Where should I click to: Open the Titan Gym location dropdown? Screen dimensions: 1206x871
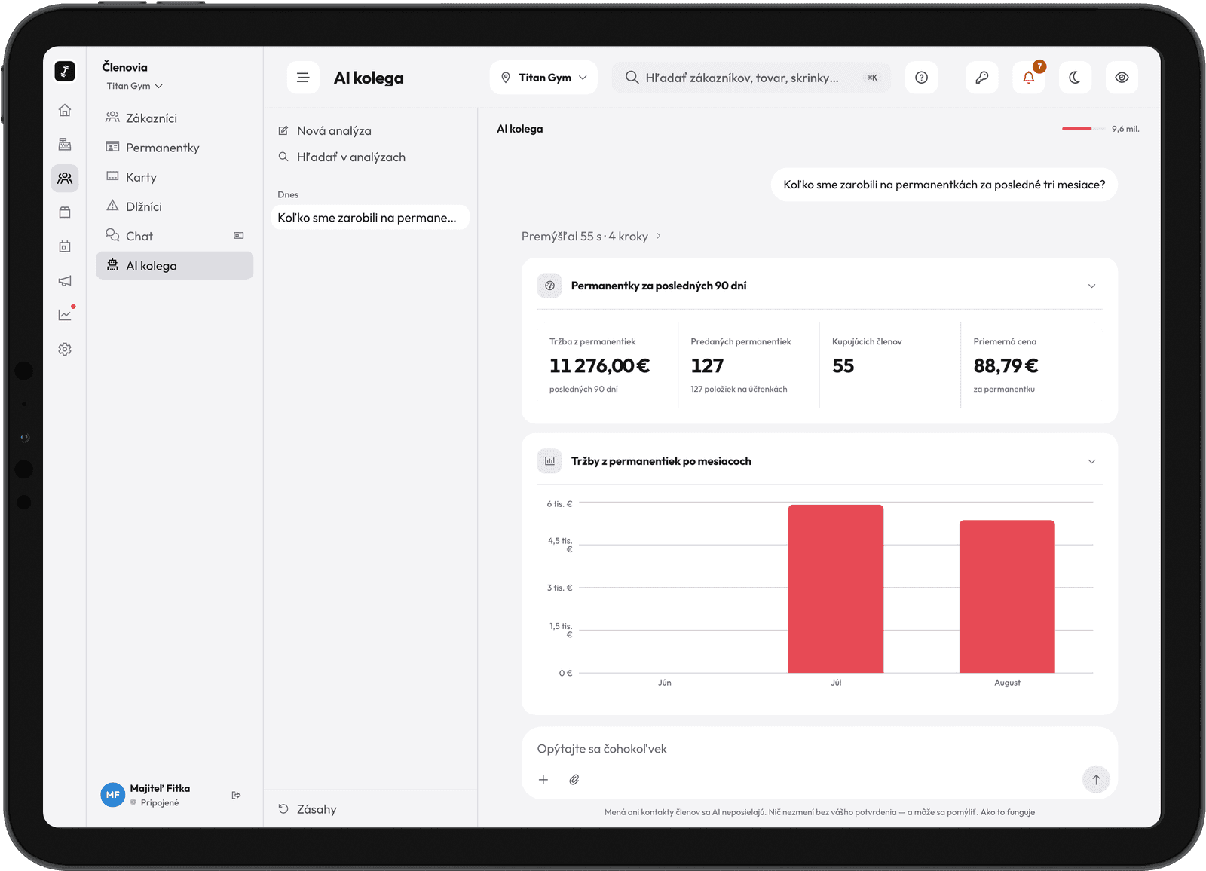(543, 78)
